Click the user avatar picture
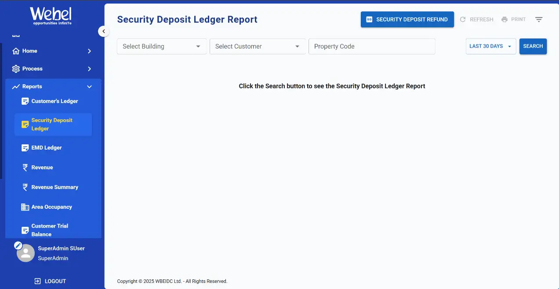Screen dimensions: 559x289 click(25, 253)
